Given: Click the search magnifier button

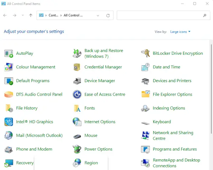Looking at the screenshot, I should pyautogui.click(x=204, y=16).
